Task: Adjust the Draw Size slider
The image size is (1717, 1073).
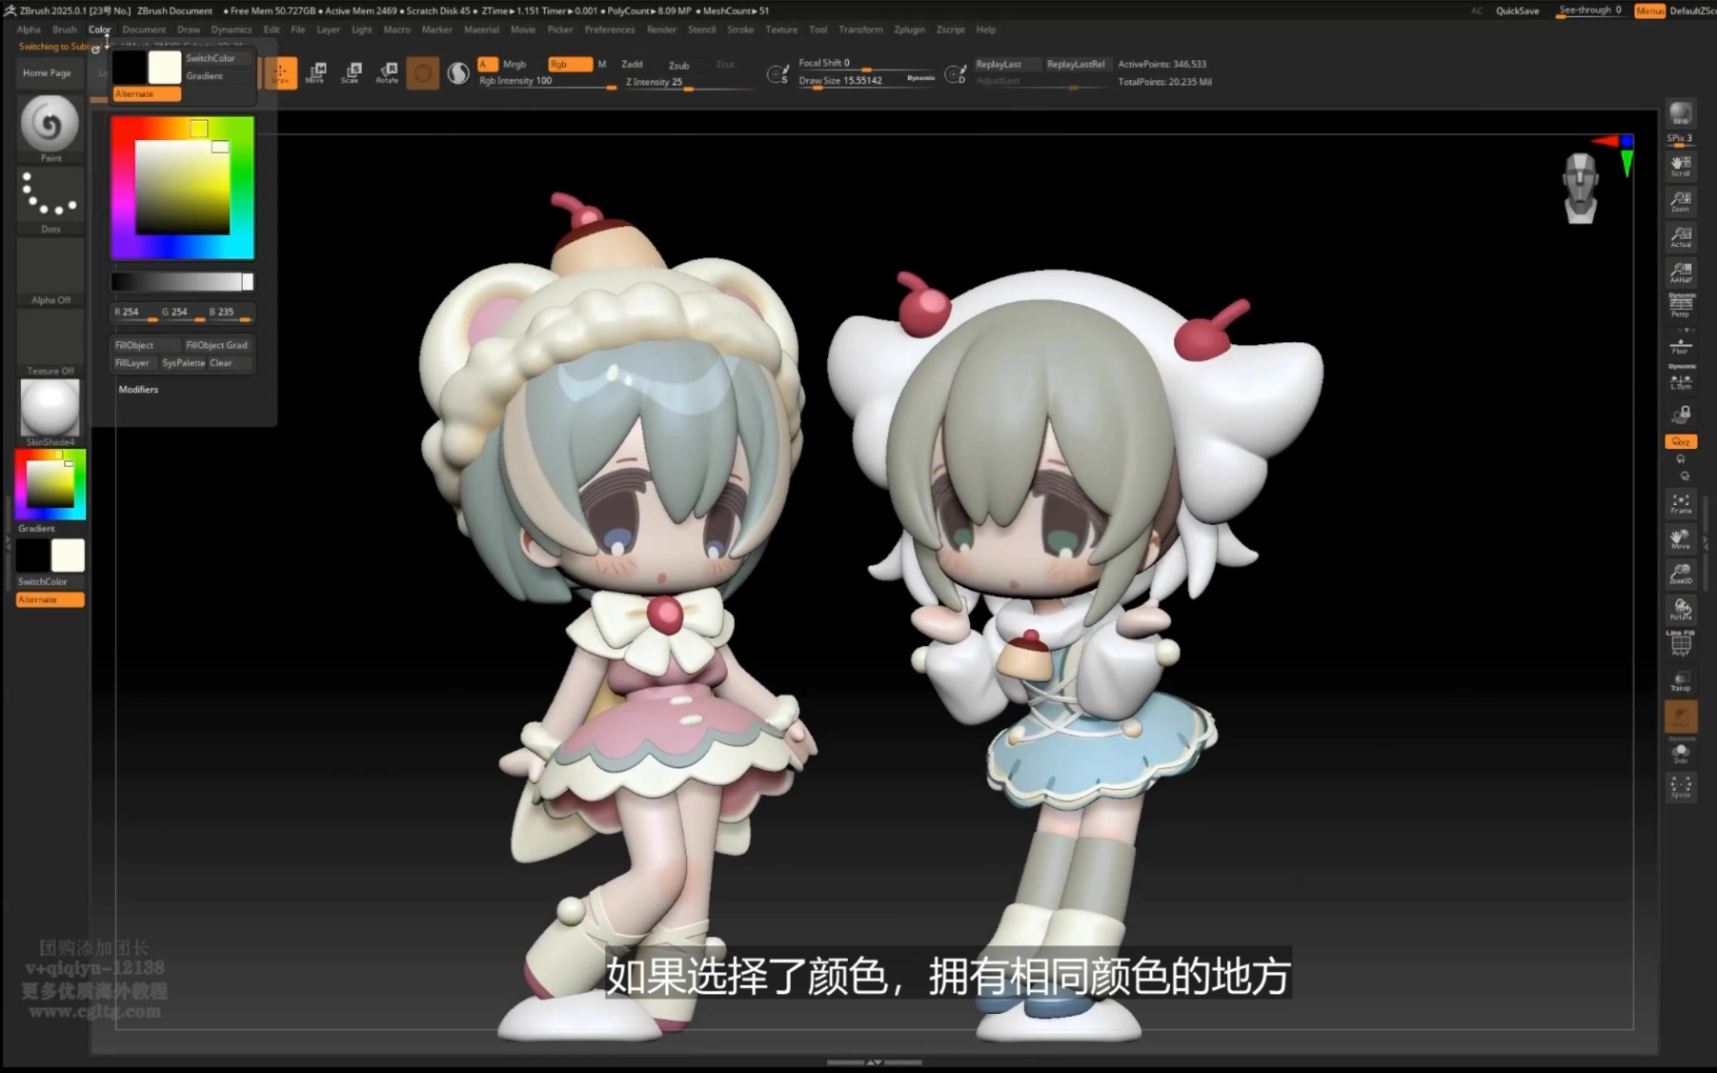Action: pos(867,81)
